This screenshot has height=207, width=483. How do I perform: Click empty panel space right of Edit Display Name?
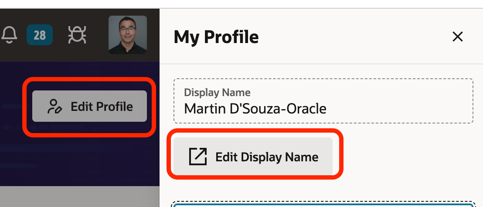407,157
